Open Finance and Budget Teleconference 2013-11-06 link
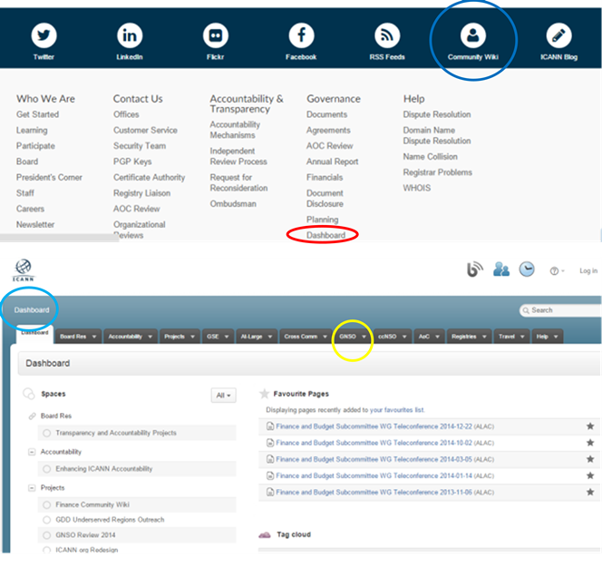 tap(374, 493)
